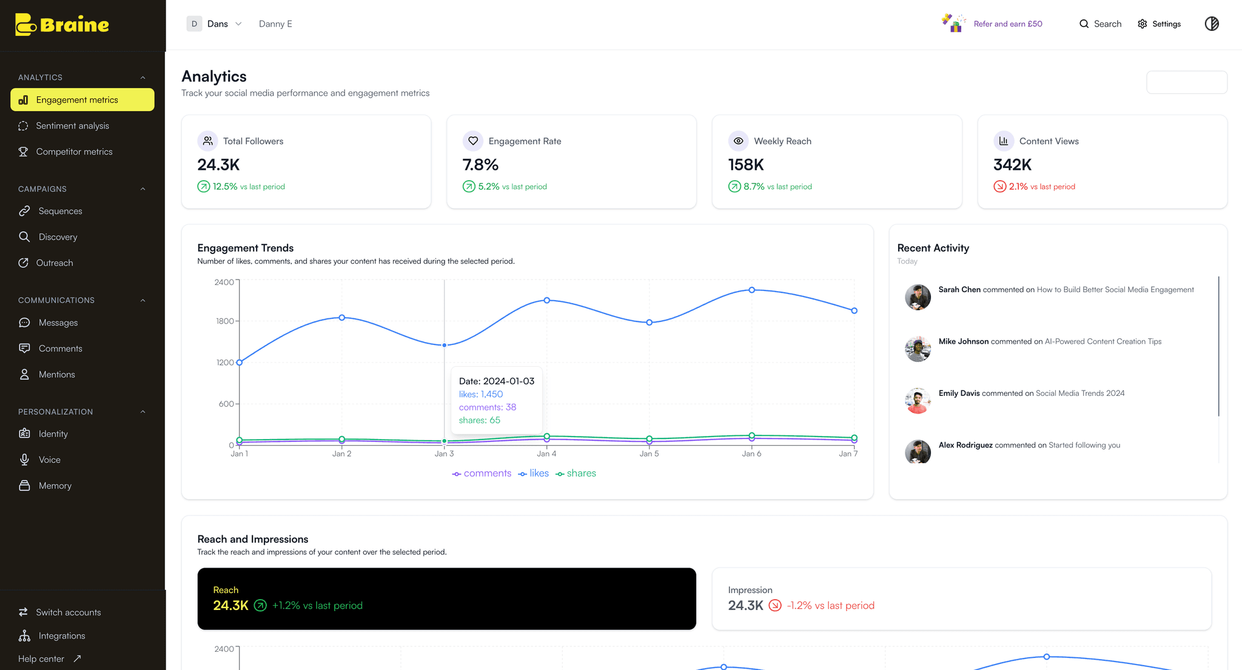Viewport: 1242px width, 670px height.
Task: Click the Competitor metrics trophy icon
Action: (23, 152)
